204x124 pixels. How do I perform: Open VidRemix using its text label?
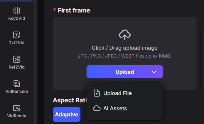point(17,116)
